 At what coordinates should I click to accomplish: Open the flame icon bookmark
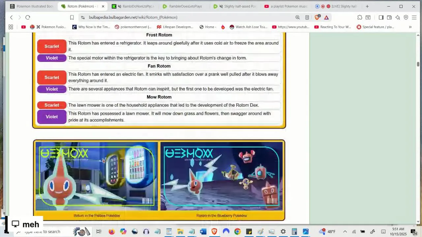[x=223, y=27]
